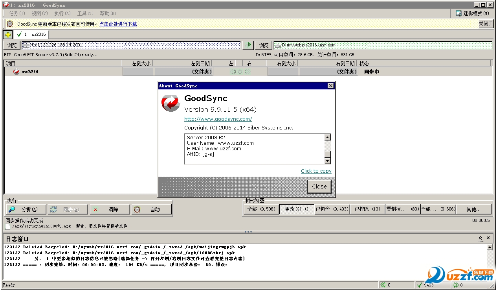Select the xz2016 root folder row

point(248,72)
